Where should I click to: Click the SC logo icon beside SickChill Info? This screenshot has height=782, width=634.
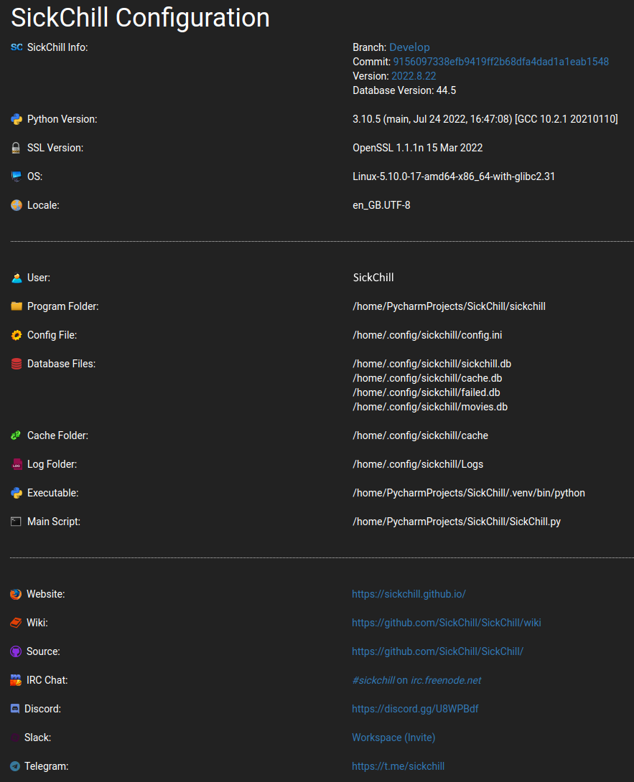pyautogui.click(x=17, y=47)
